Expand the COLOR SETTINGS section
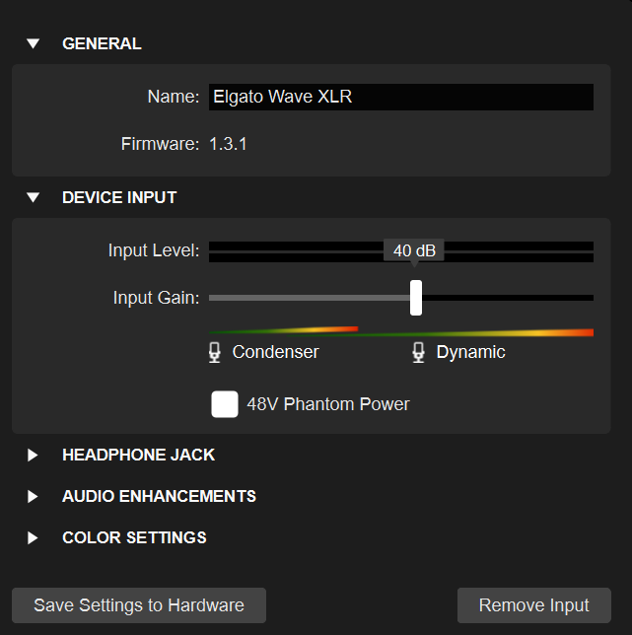Viewport: 632px width, 635px height. 33,537
